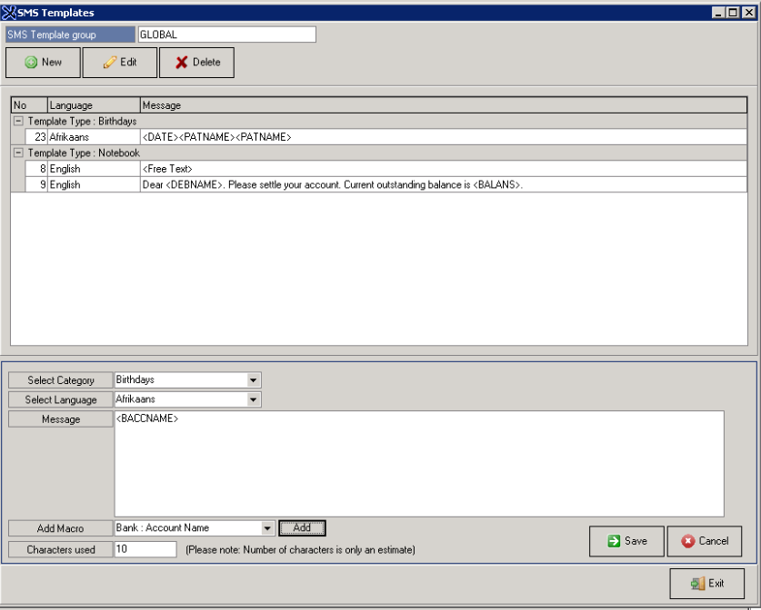Save the template with the green arrow icon
The height and width of the screenshot is (610, 761).
tap(613, 541)
